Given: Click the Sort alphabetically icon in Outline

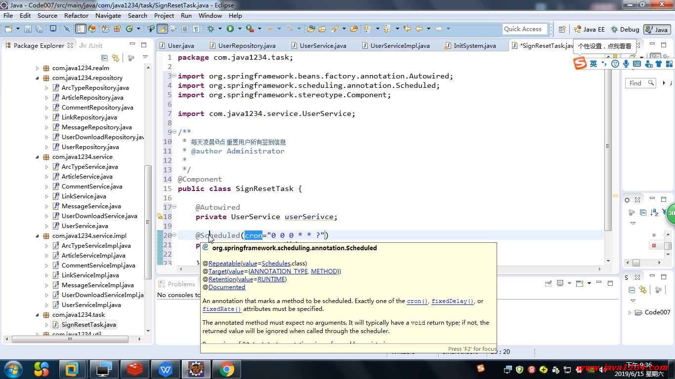Looking at the screenshot, I should click(655, 212).
